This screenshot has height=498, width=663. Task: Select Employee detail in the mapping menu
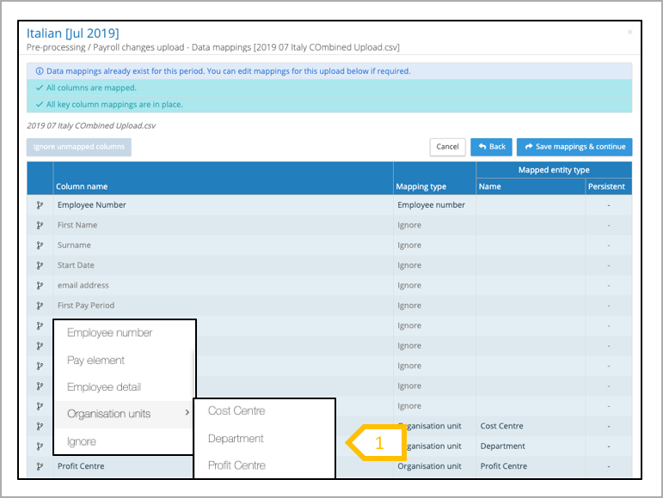pos(104,387)
